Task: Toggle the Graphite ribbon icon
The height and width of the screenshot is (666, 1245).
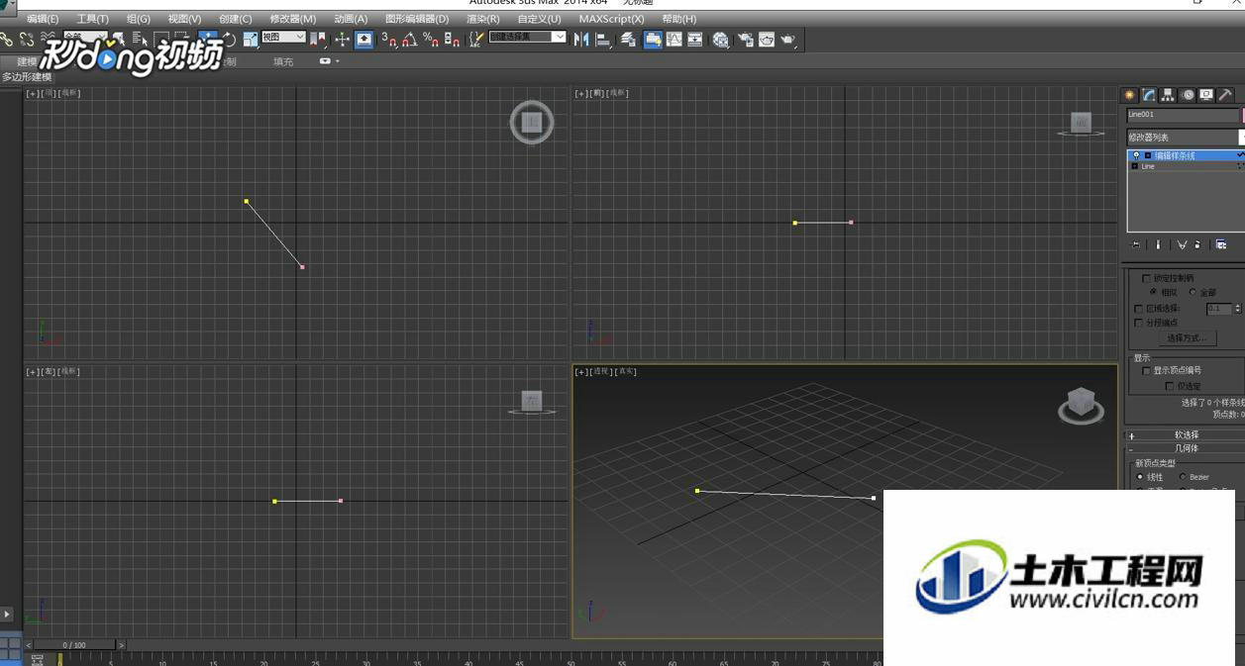Action: (x=653, y=39)
